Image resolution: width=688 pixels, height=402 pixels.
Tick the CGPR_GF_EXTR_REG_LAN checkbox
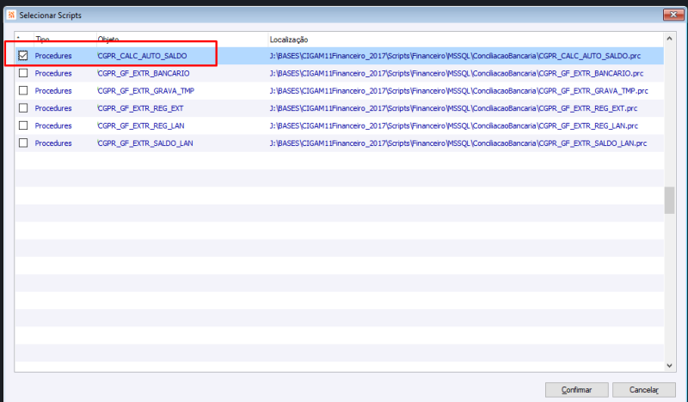(x=23, y=125)
